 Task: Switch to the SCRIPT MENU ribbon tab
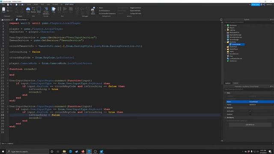tap(69, 5)
